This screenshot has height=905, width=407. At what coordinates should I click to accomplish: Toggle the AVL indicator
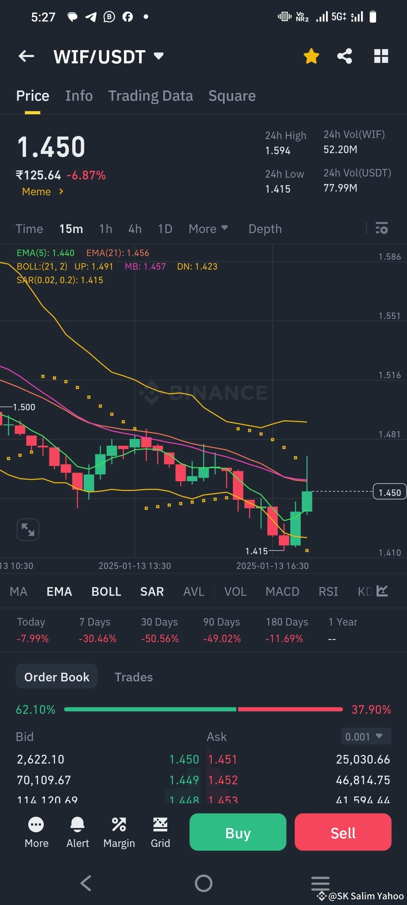coord(194,591)
